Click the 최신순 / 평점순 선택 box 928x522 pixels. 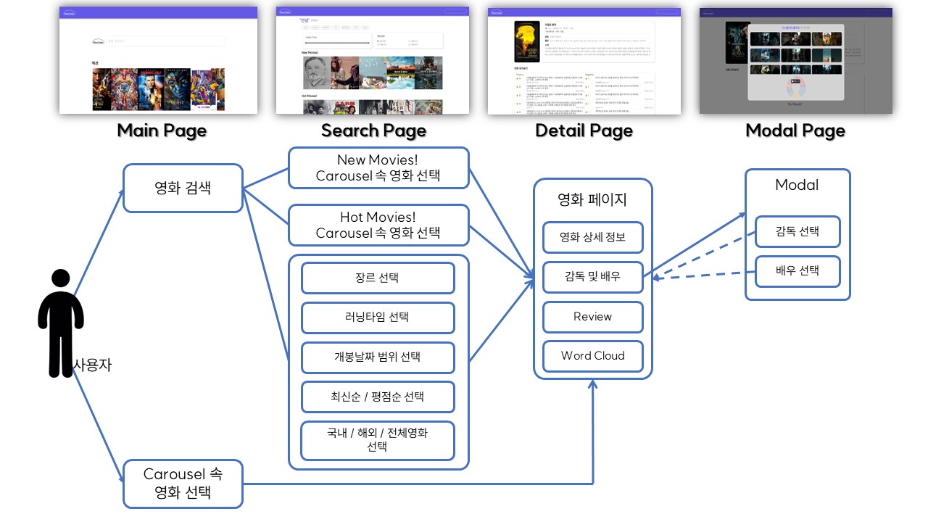click(378, 397)
